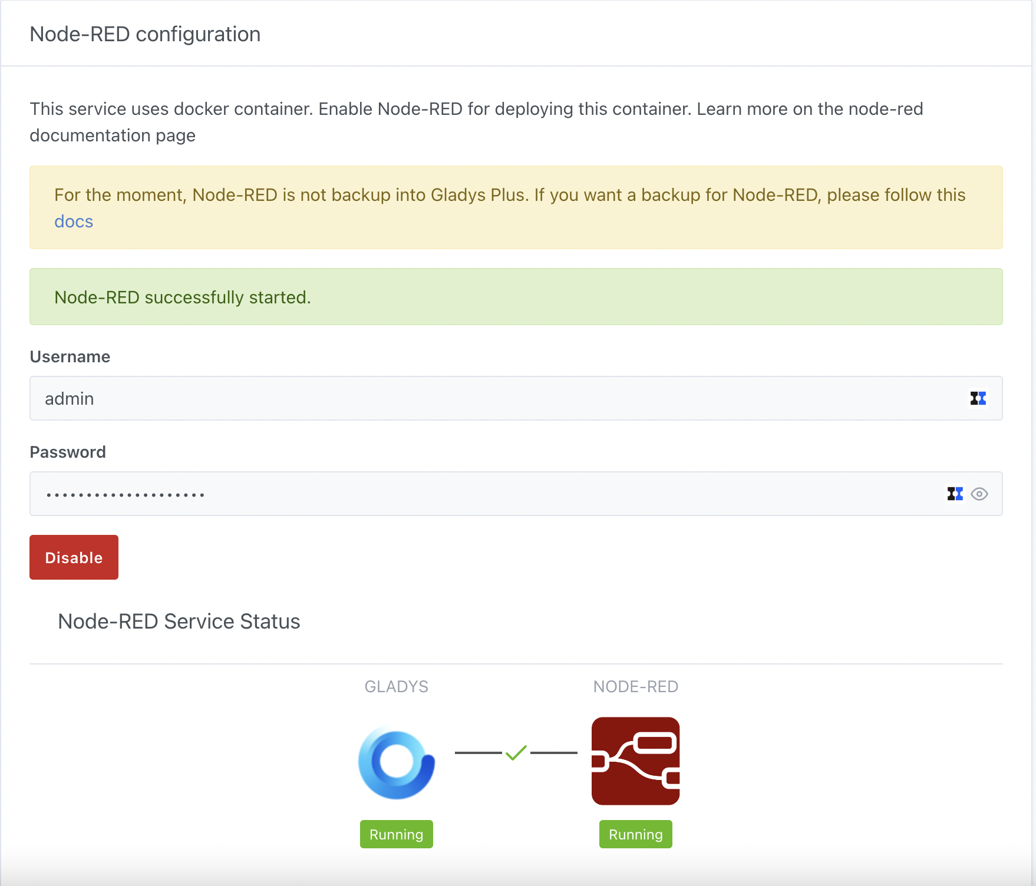The width and height of the screenshot is (1036, 886).
Task: Click Gladys Running status badge
Action: (x=396, y=834)
